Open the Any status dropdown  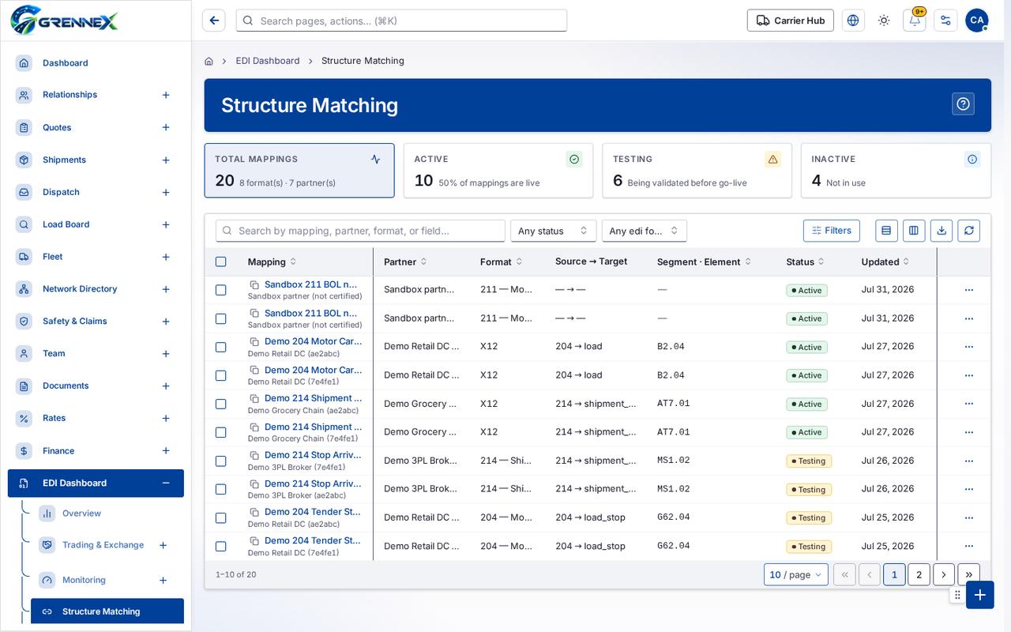point(553,231)
